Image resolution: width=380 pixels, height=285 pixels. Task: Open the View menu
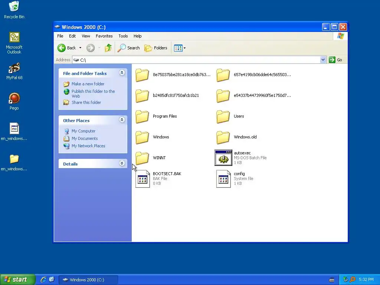[x=86, y=36]
